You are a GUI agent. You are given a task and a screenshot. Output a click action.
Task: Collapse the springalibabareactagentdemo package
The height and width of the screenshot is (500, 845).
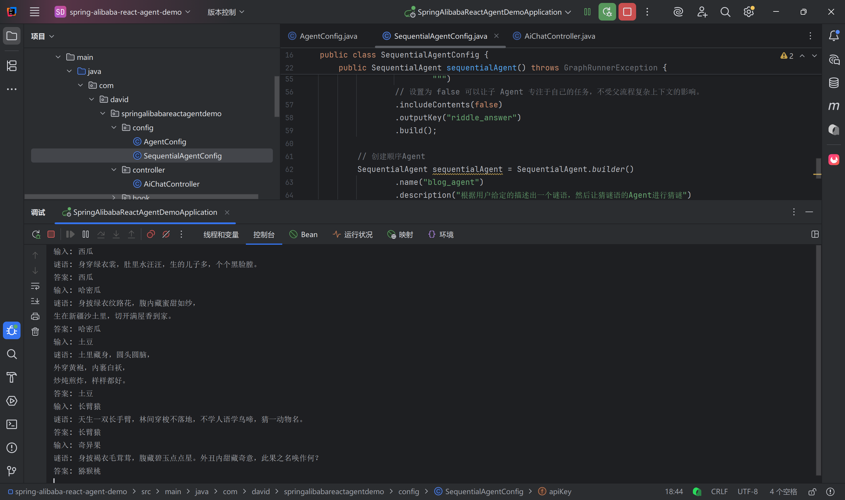tap(103, 114)
